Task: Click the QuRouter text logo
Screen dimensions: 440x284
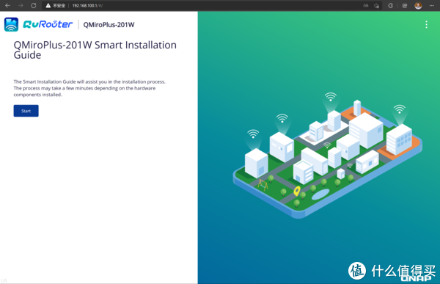Action: point(48,24)
